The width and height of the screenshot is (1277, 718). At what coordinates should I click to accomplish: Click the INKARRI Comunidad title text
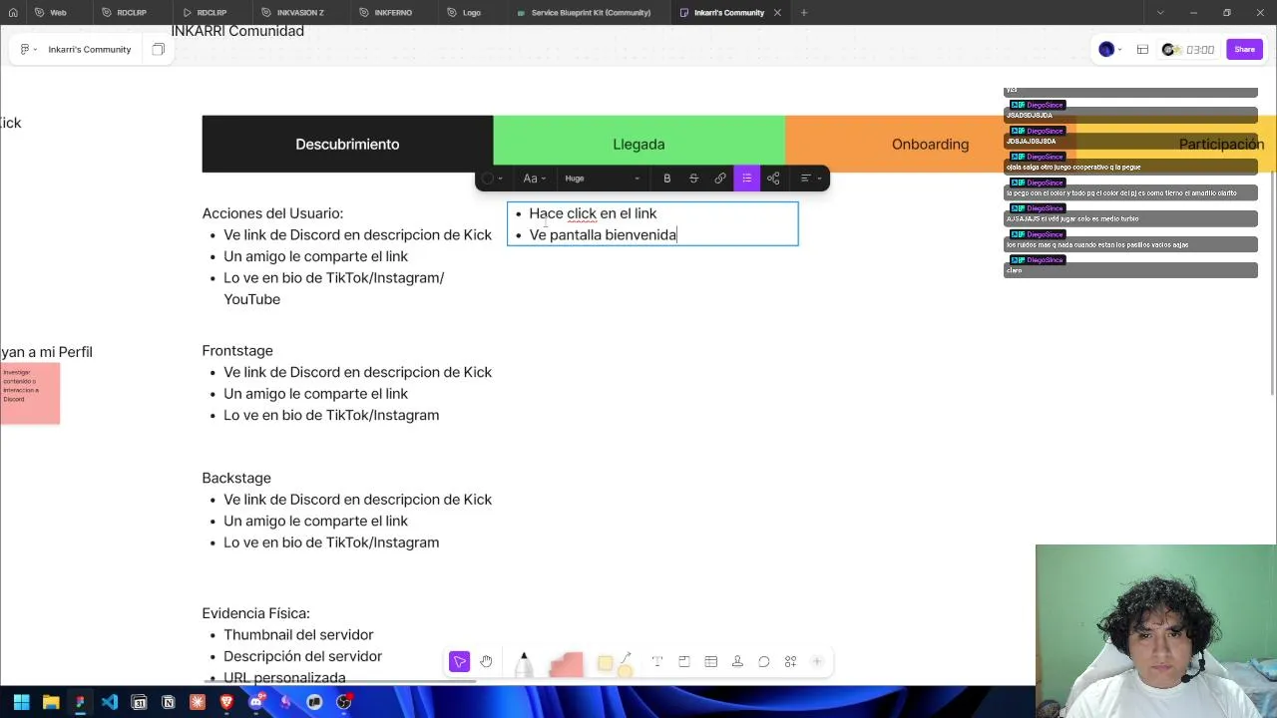tap(237, 31)
